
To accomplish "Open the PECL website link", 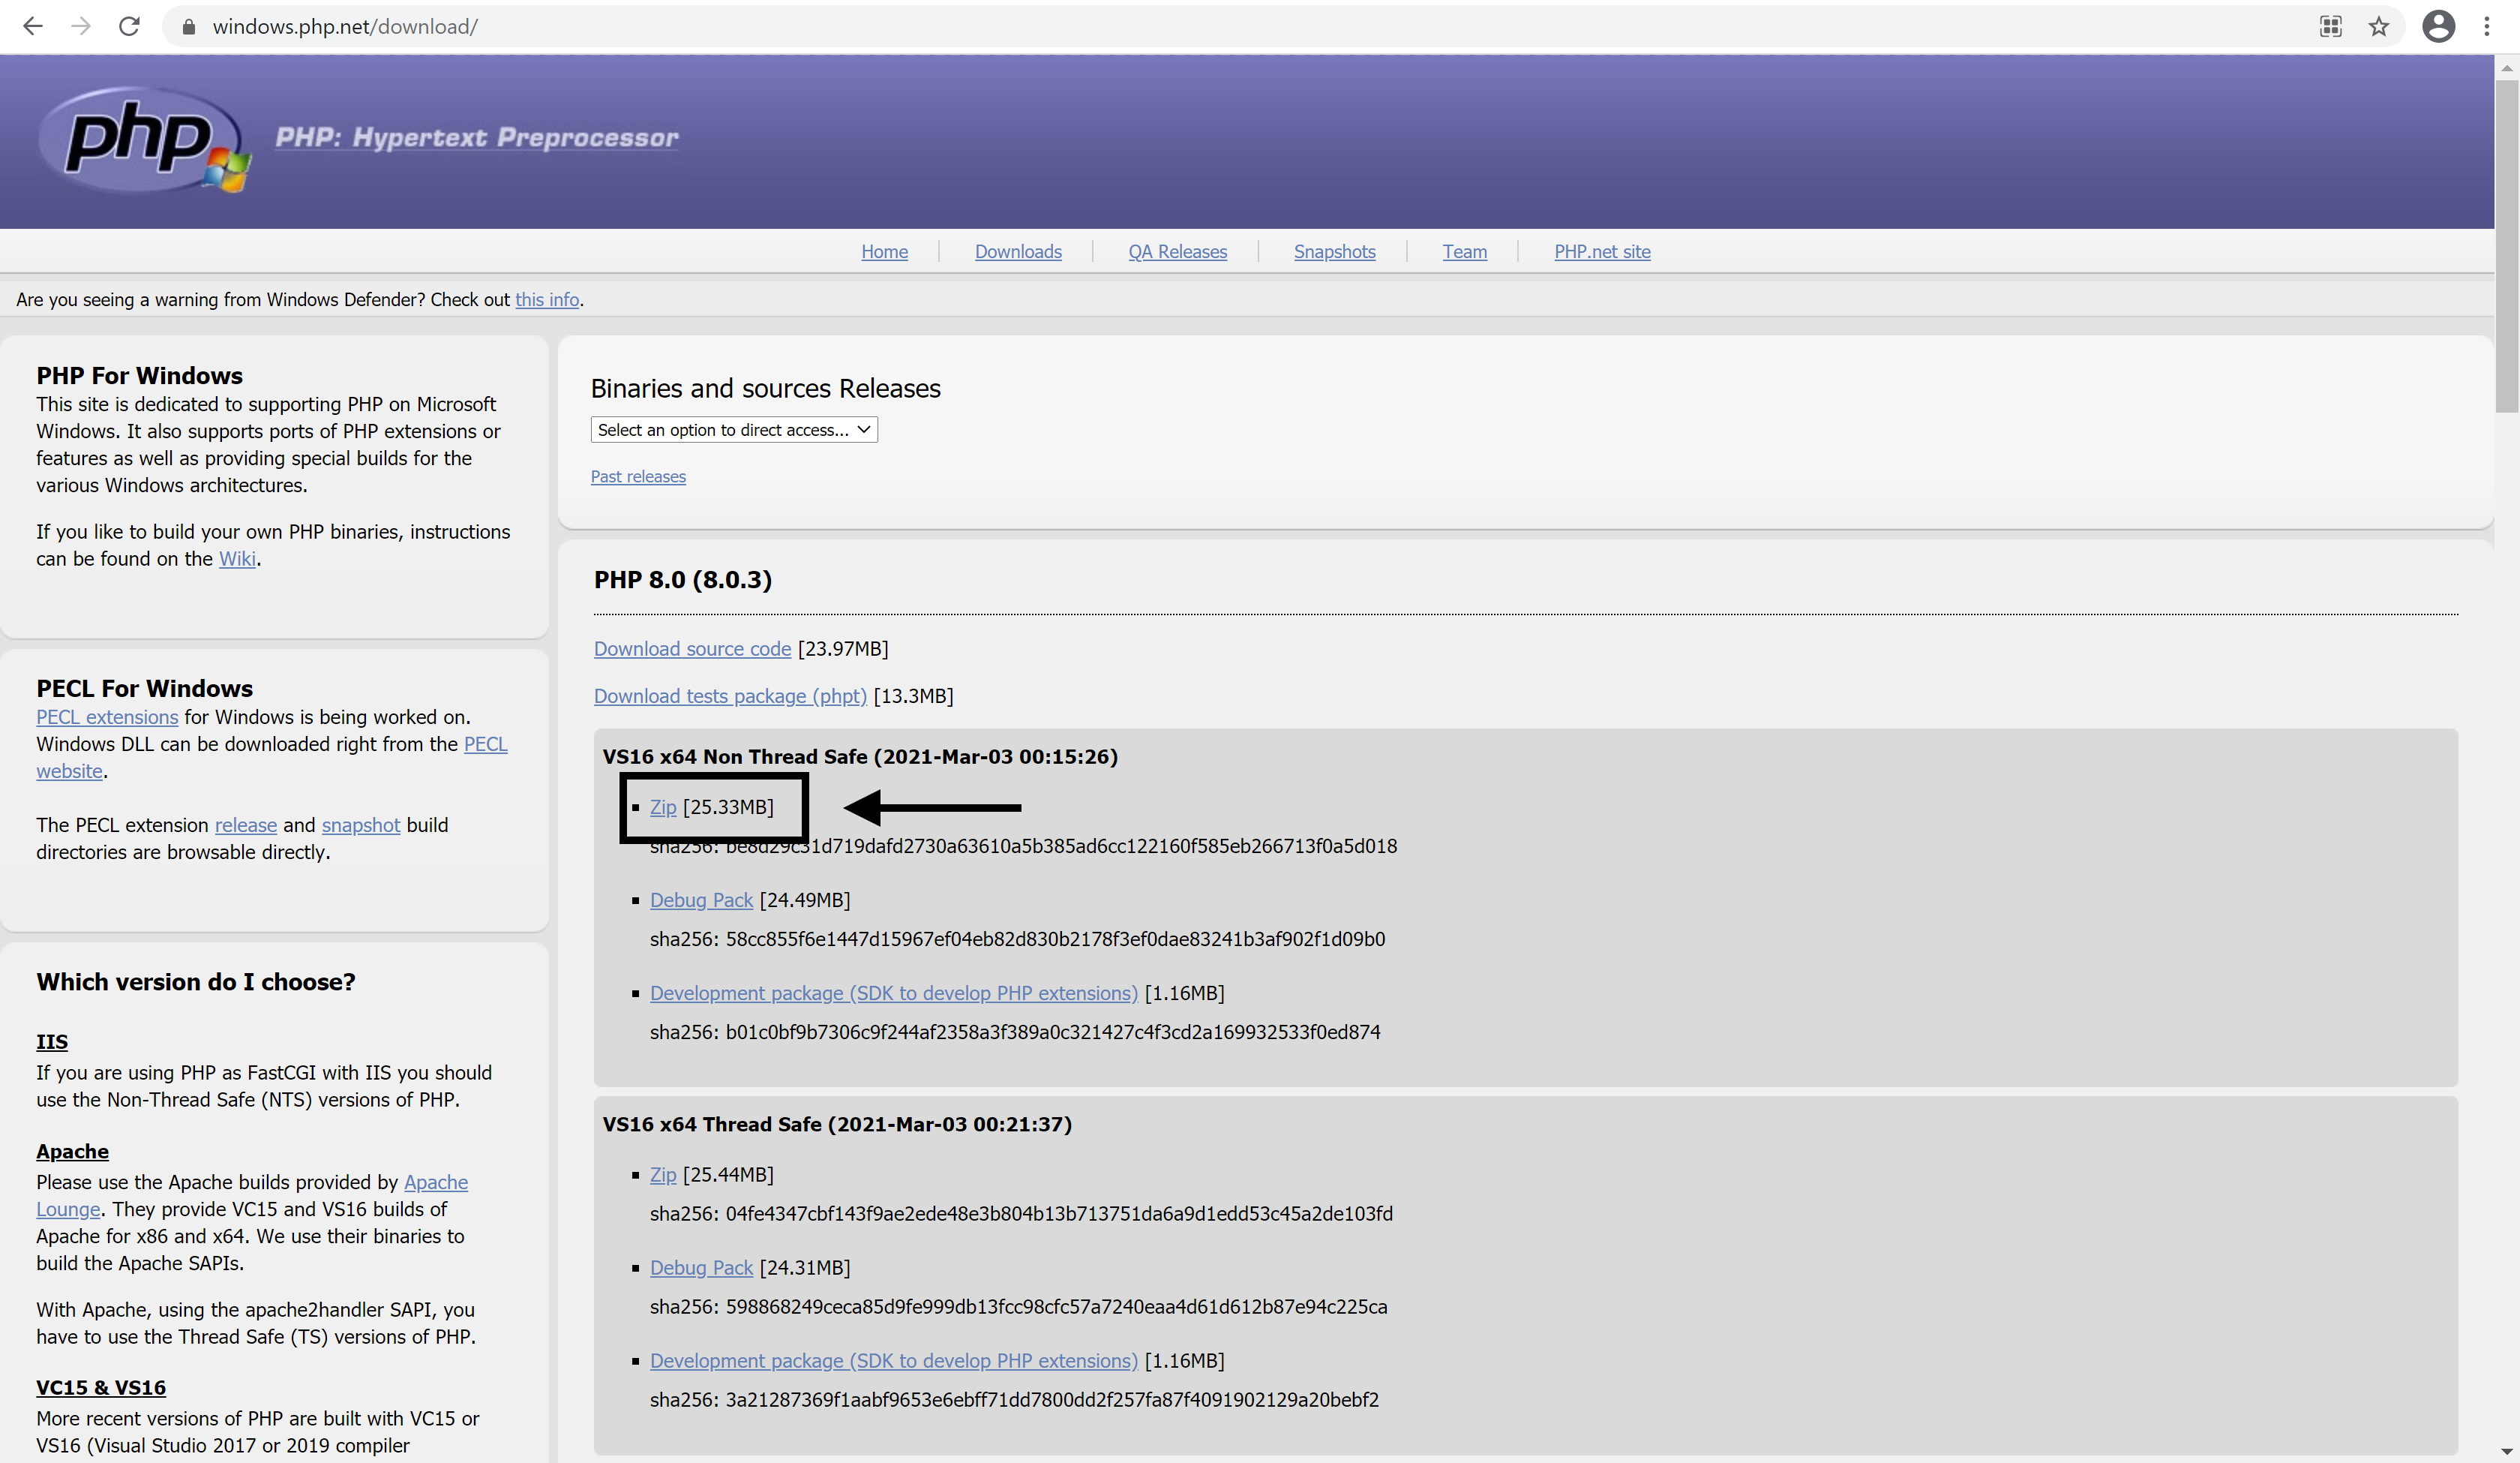I will tap(485, 744).
